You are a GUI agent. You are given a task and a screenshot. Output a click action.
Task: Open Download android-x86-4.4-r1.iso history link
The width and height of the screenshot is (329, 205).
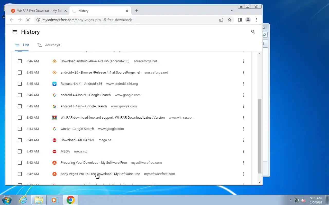(95, 61)
